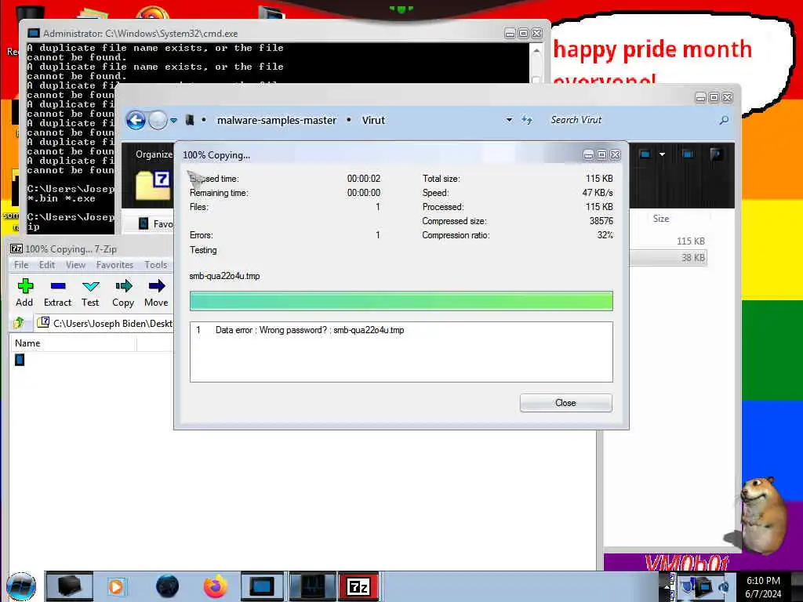
Task: Click the Add button in 7-Zip toolbar
Action: click(x=24, y=293)
